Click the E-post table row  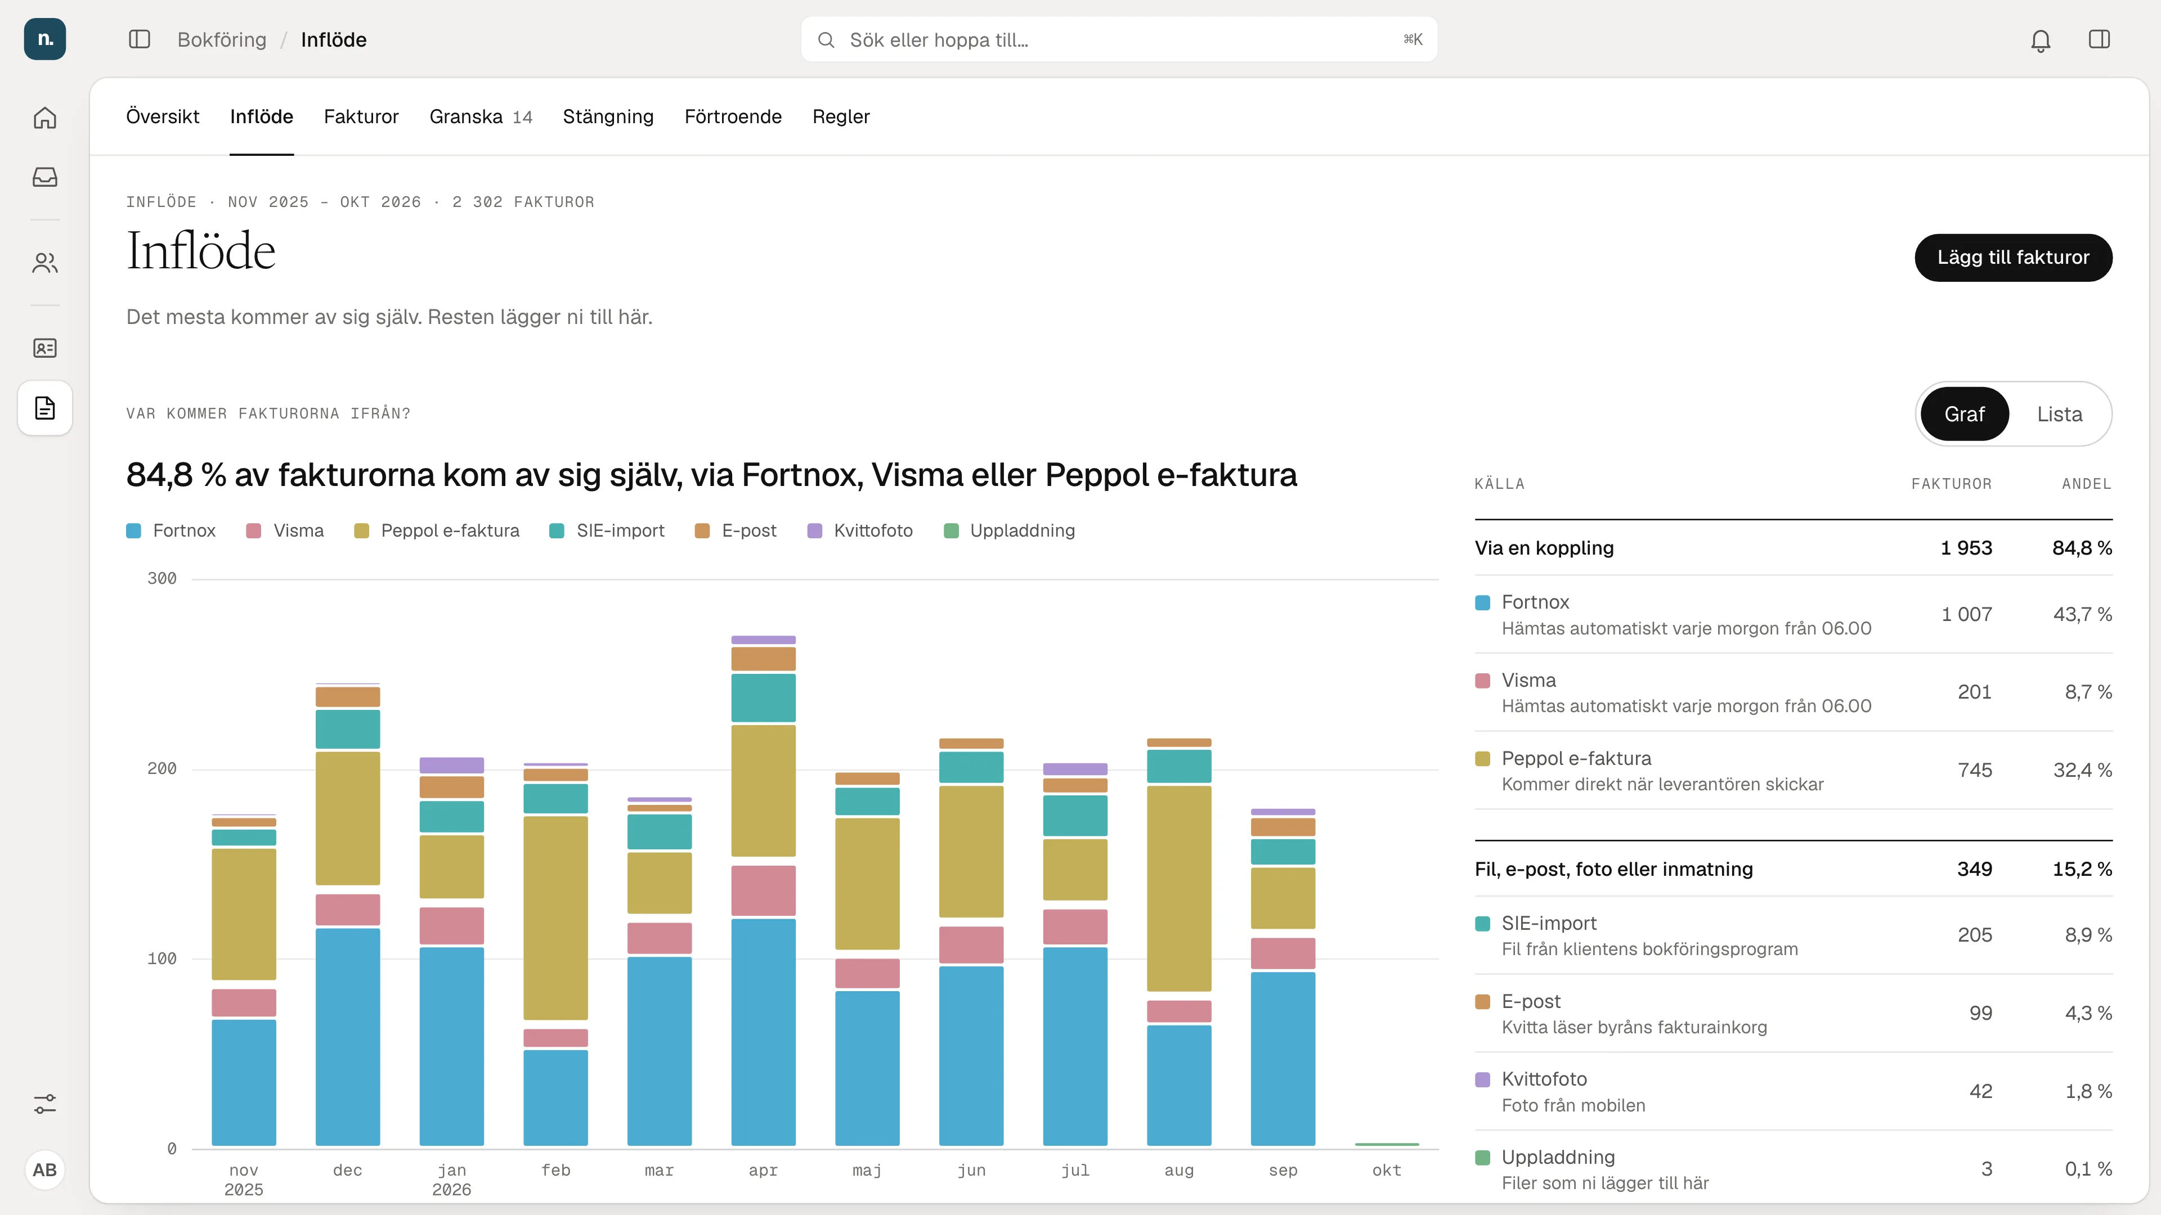[x=1793, y=1014]
